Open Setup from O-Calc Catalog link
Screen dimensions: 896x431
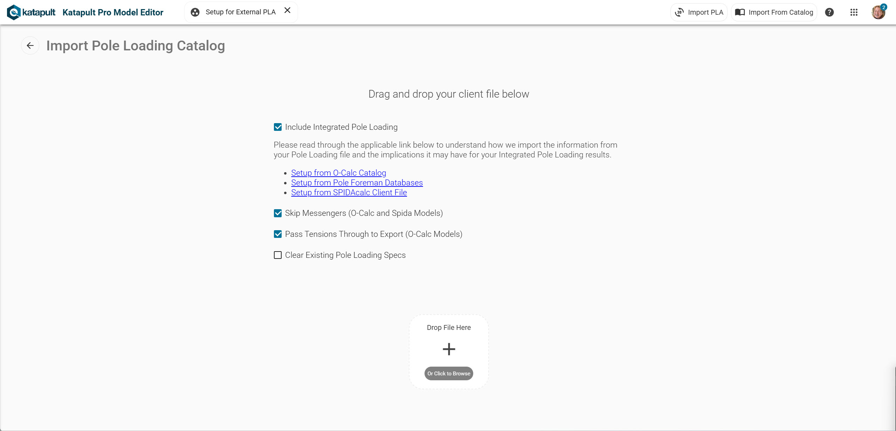[338, 173]
